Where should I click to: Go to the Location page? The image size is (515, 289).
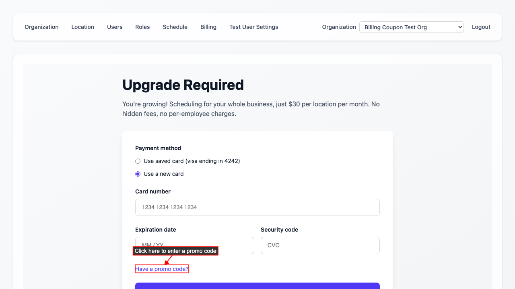[82, 27]
